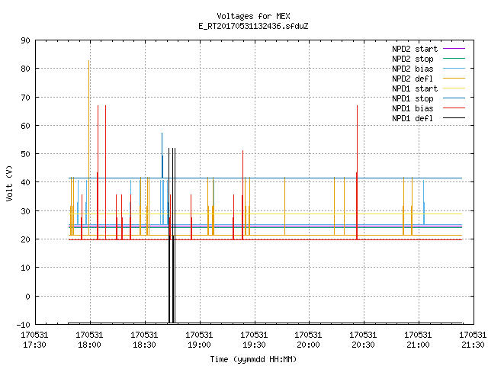Click the chart title 'Voltages for MEX'
488x366 pixels.
[253, 16]
